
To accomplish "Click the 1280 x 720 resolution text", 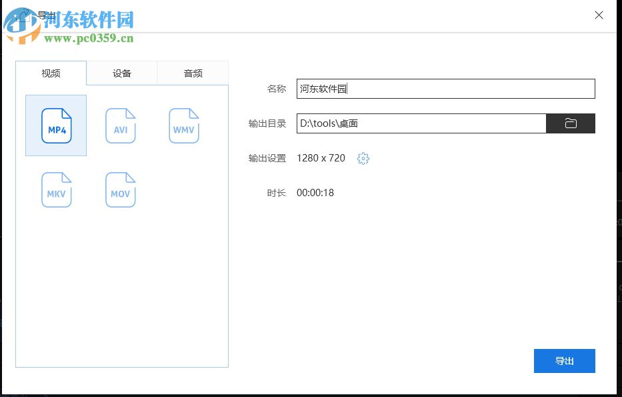I will tap(323, 158).
